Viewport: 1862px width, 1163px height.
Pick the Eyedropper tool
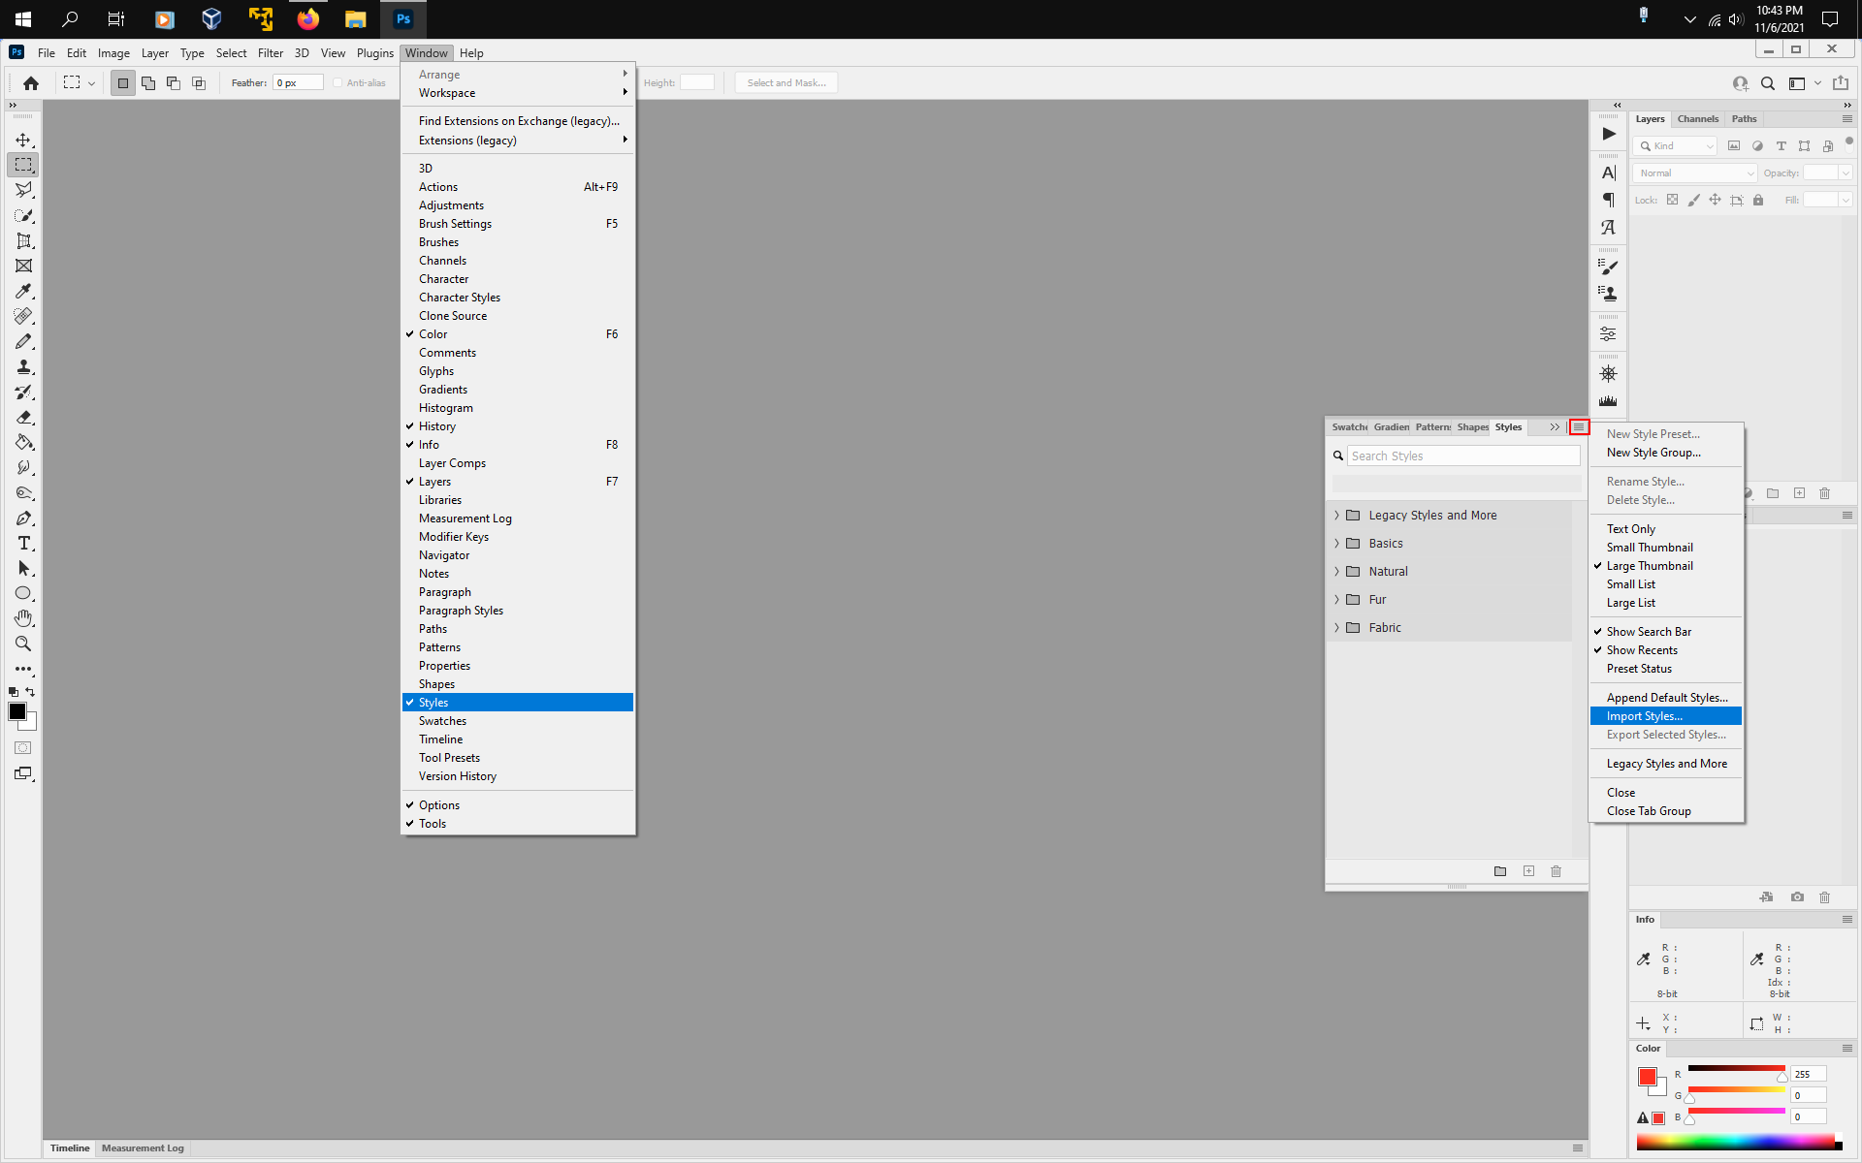pos(24,291)
